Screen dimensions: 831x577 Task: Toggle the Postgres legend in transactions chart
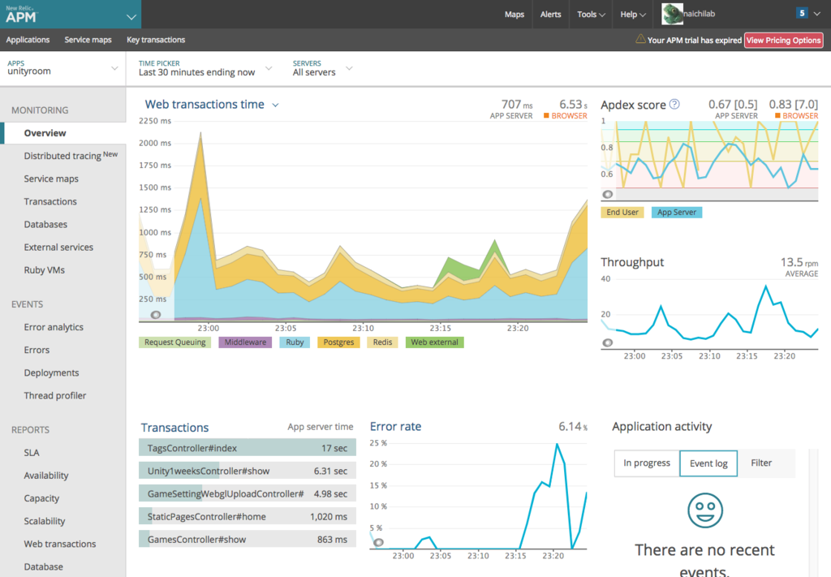(338, 342)
